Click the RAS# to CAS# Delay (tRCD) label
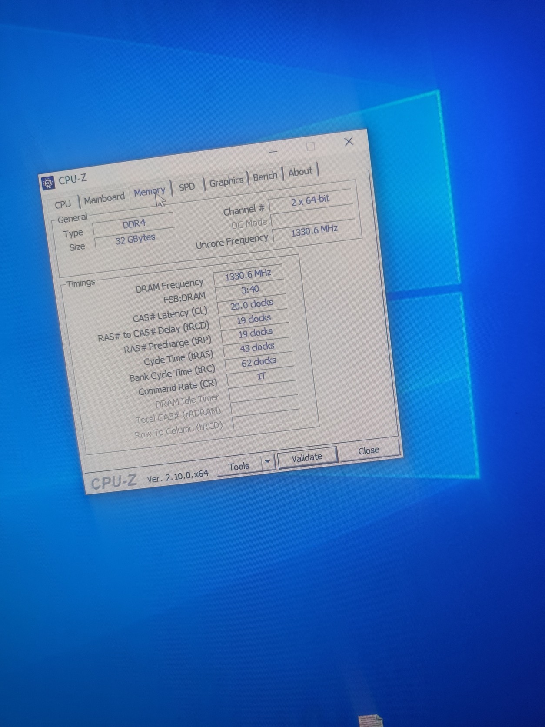 (154, 331)
